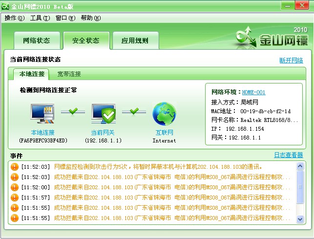Click the 金山网镖 2010 logo
The height and width of the screenshot is (239, 314).
coord(272,38)
